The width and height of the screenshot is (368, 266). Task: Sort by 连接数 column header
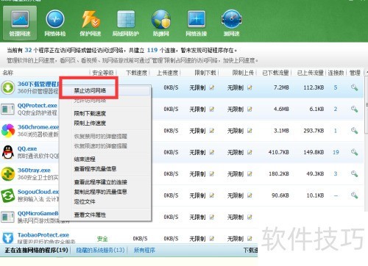coord(336,73)
